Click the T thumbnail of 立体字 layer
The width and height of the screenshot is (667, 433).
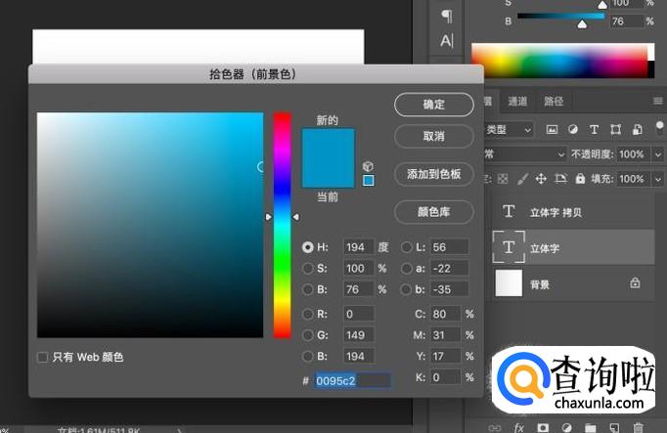(x=509, y=247)
